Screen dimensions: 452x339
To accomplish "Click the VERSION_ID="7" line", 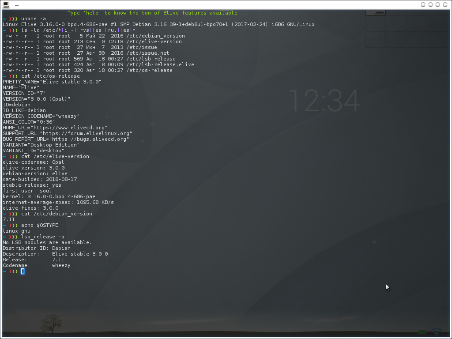I will pos(24,94).
